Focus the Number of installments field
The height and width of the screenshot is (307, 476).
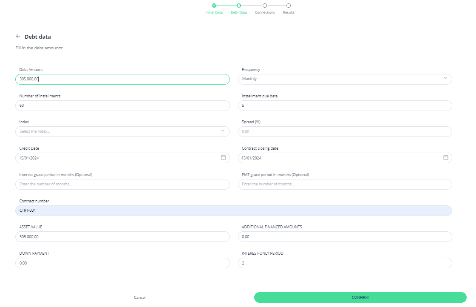point(122,106)
